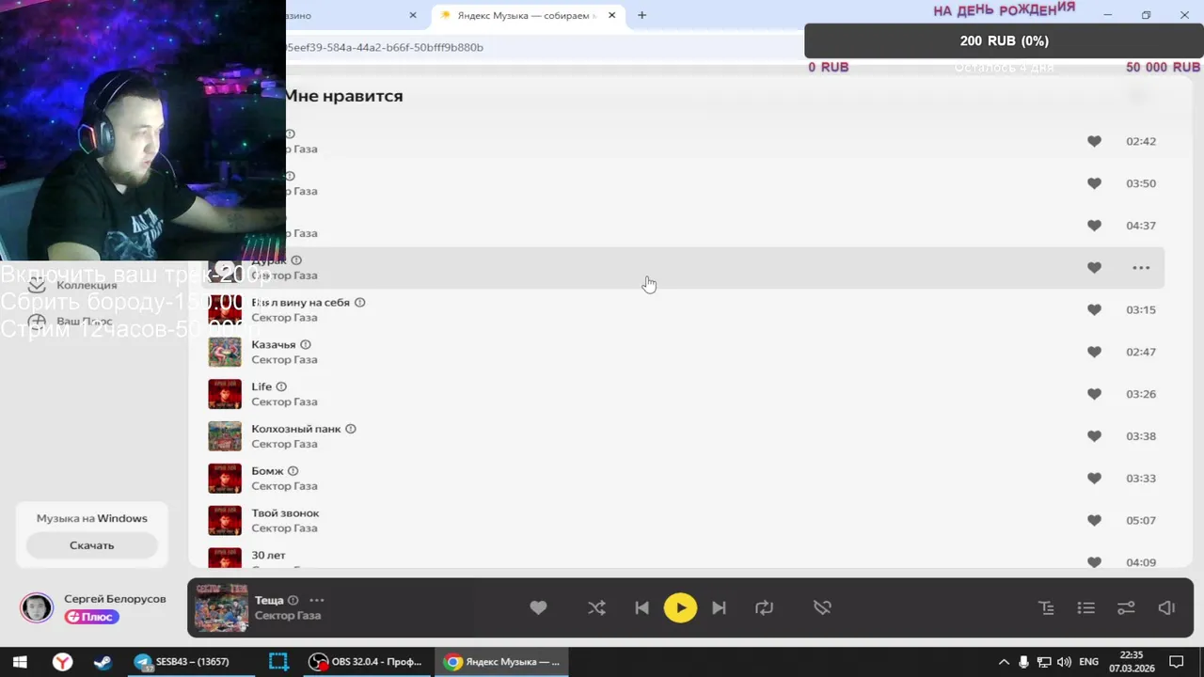Unlike the highlighted track with three-dots button

pos(1094,268)
